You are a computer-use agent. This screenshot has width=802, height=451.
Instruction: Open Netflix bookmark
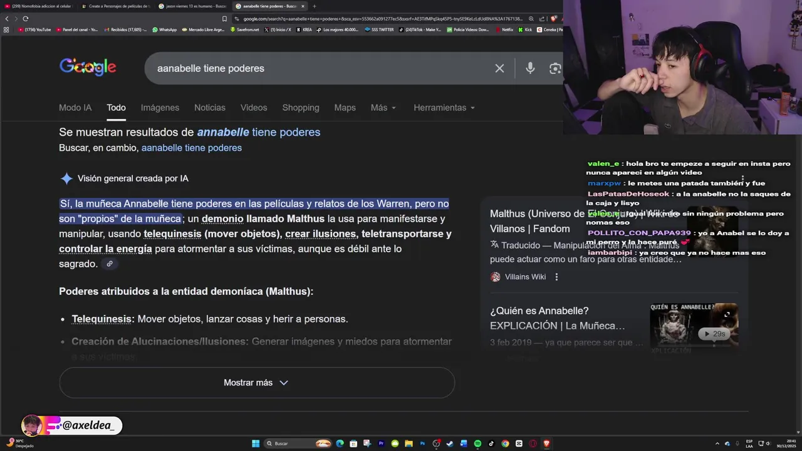504,29
